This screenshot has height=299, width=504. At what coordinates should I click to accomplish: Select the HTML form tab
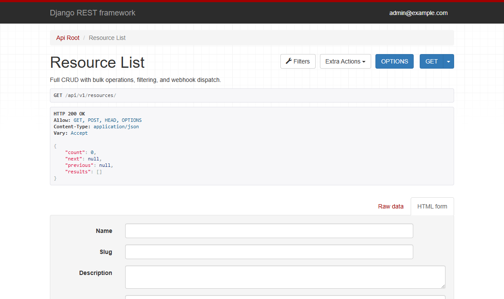pyautogui.click(x=432, y=206)
